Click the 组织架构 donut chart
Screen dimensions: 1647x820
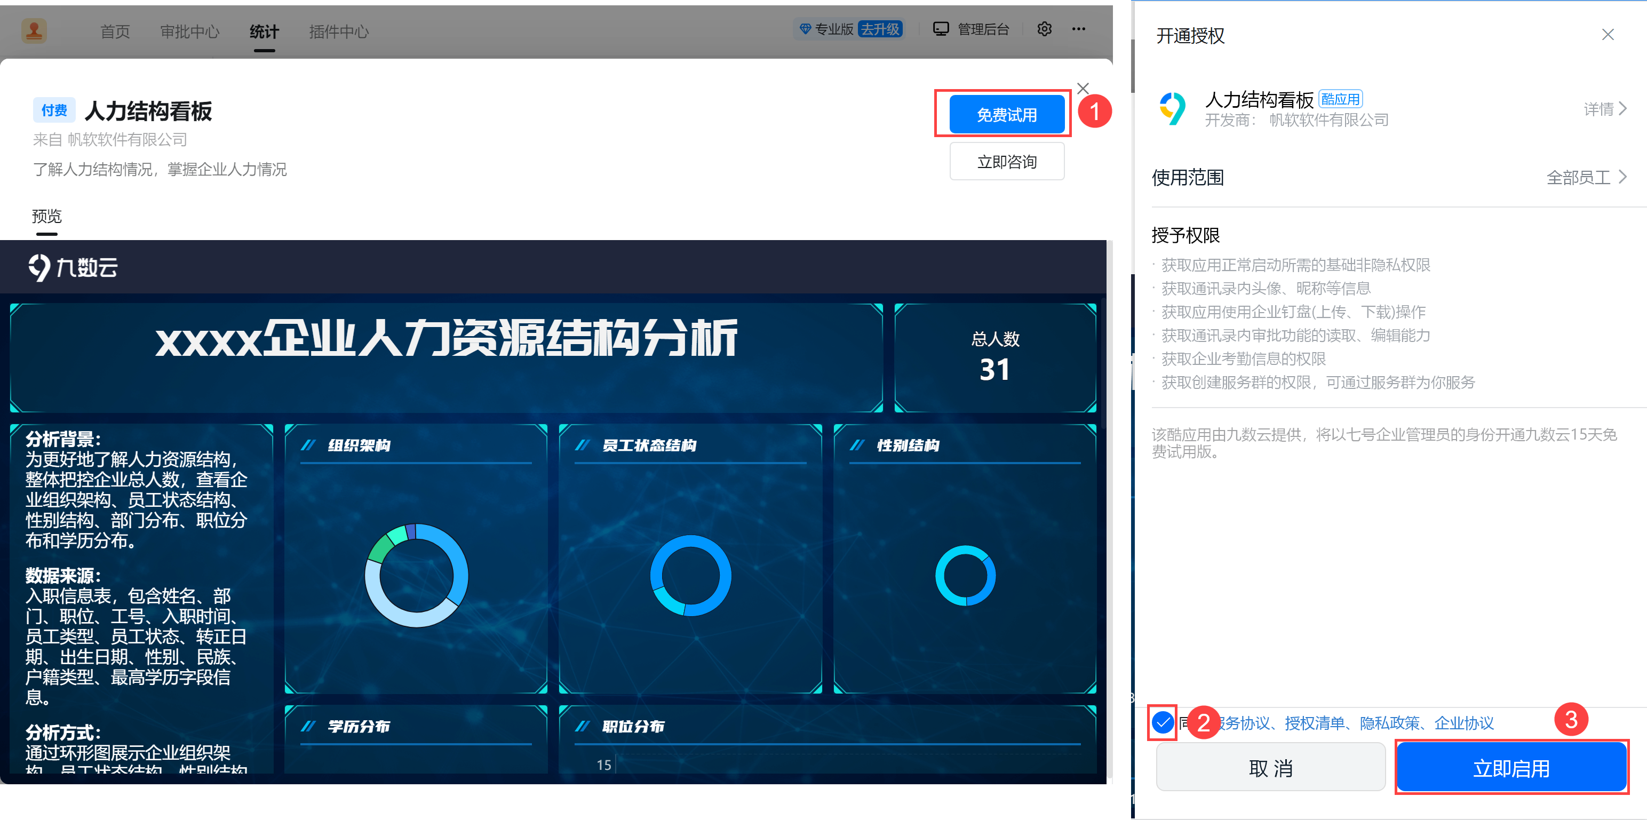click(x=416, y=575)
